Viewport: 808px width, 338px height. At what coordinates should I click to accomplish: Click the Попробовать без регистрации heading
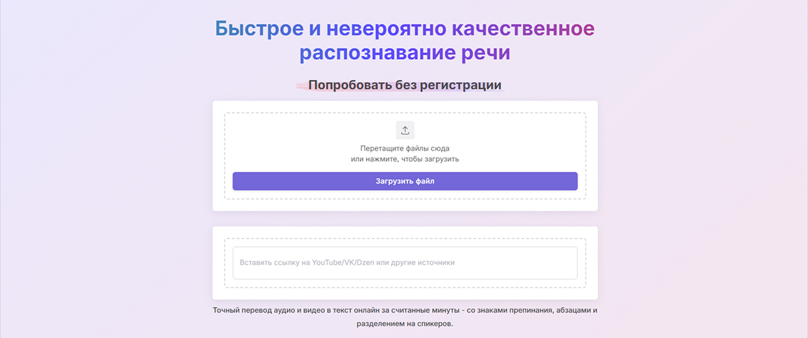pyautogui.click(x=405, y=85)
